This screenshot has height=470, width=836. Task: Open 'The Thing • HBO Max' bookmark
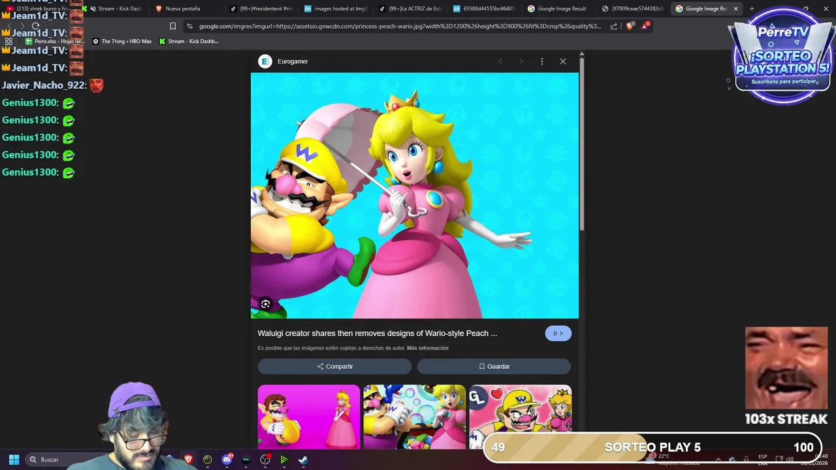click(x=122, y=41)
